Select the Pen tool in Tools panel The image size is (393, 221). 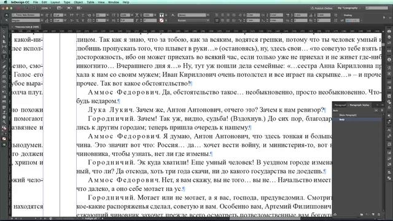[4, 67]
